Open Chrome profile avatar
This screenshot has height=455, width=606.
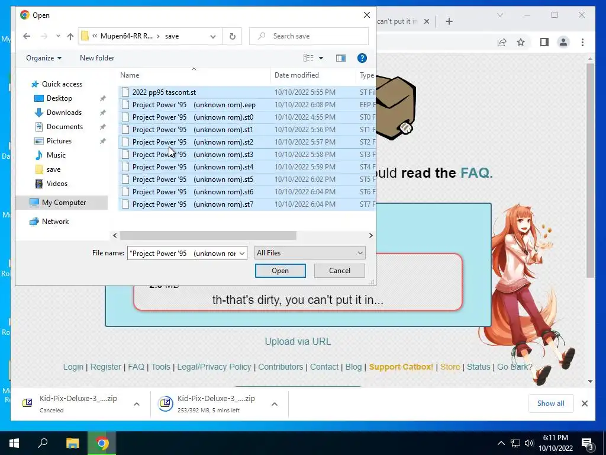563,42
